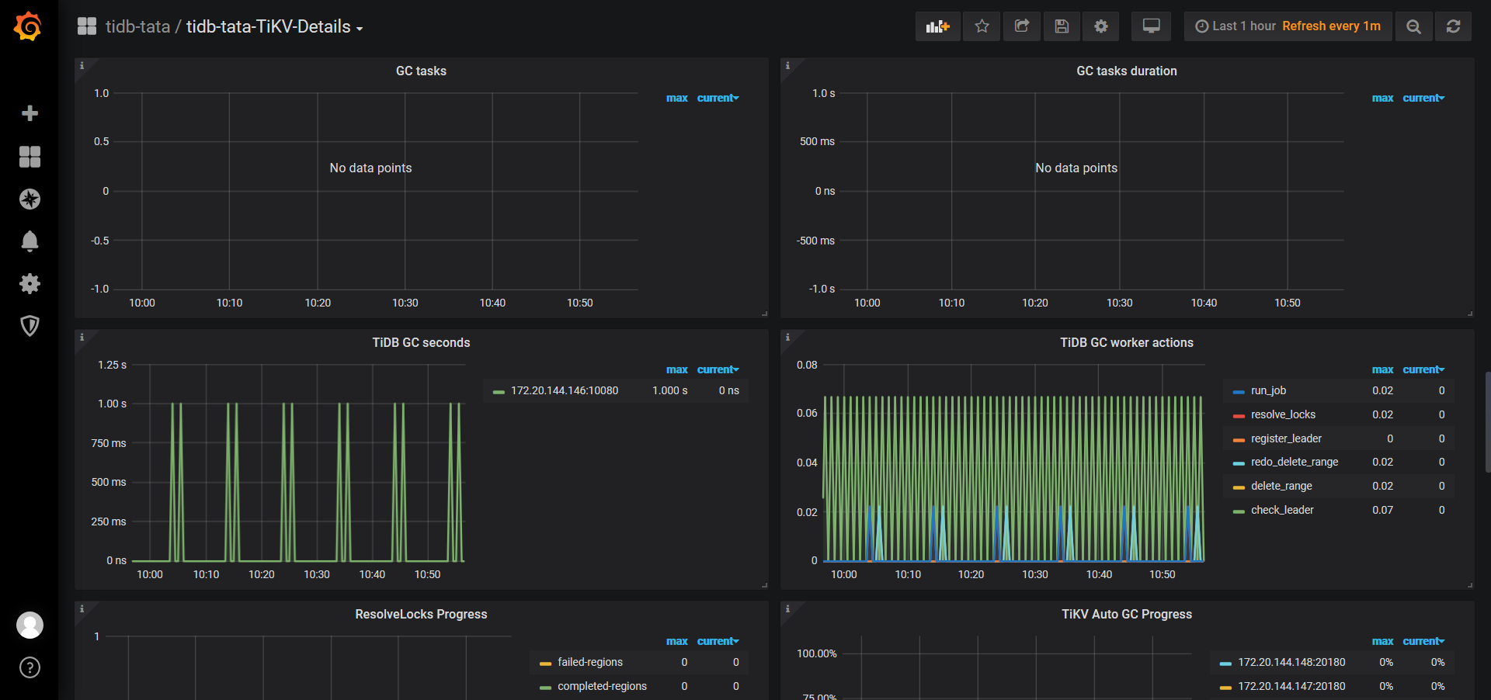
Task: Share the dashboard using share icon
Action: (1022, 26)
